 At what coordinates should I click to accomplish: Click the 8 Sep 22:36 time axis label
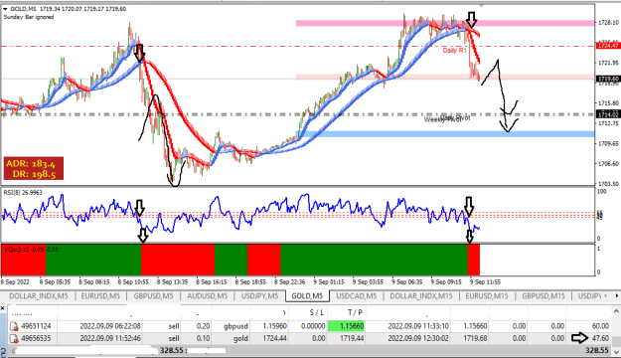289,282
